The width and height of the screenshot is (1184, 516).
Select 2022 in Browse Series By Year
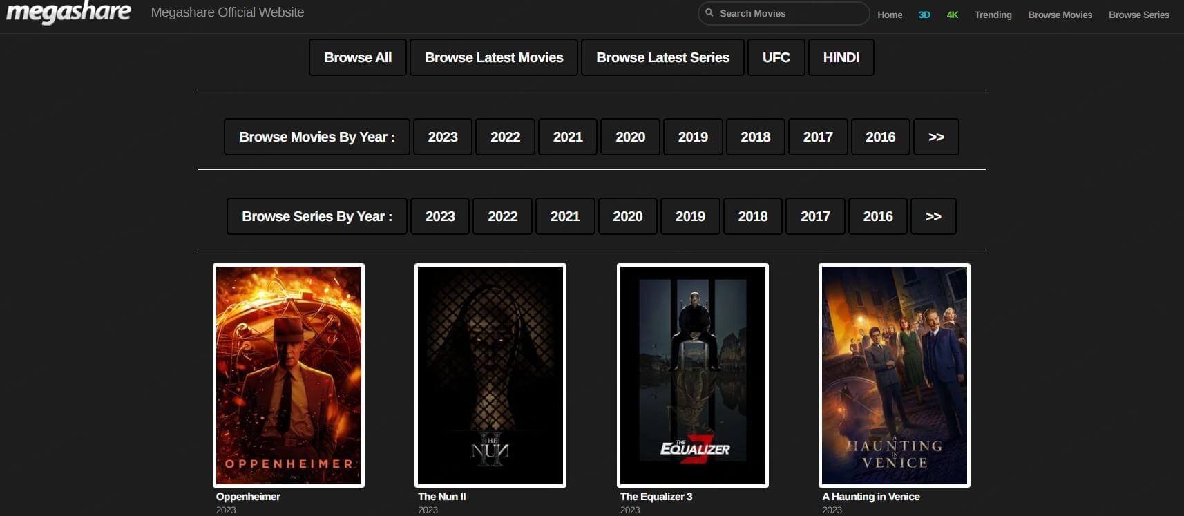502,216
